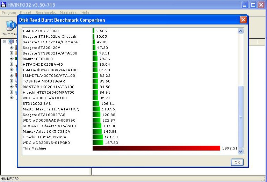The height and width of the screenshot is (182, 267).
Task: Select the WDC WD3200YS-01PGB0 entry
Action: point(46,143)
